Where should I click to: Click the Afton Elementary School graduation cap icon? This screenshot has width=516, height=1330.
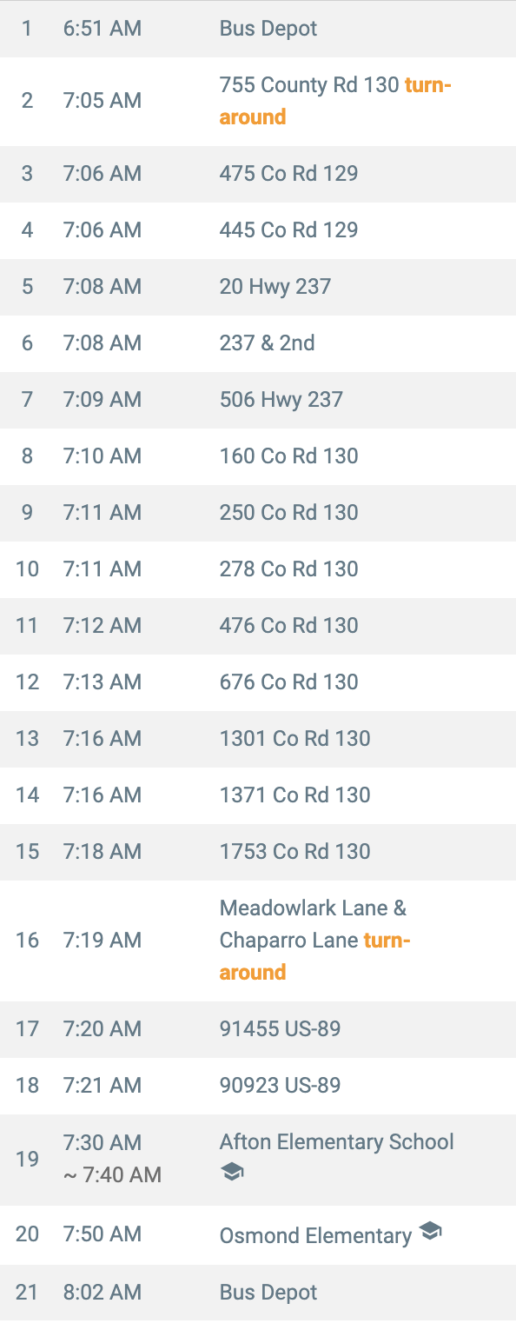[232, 1173]
